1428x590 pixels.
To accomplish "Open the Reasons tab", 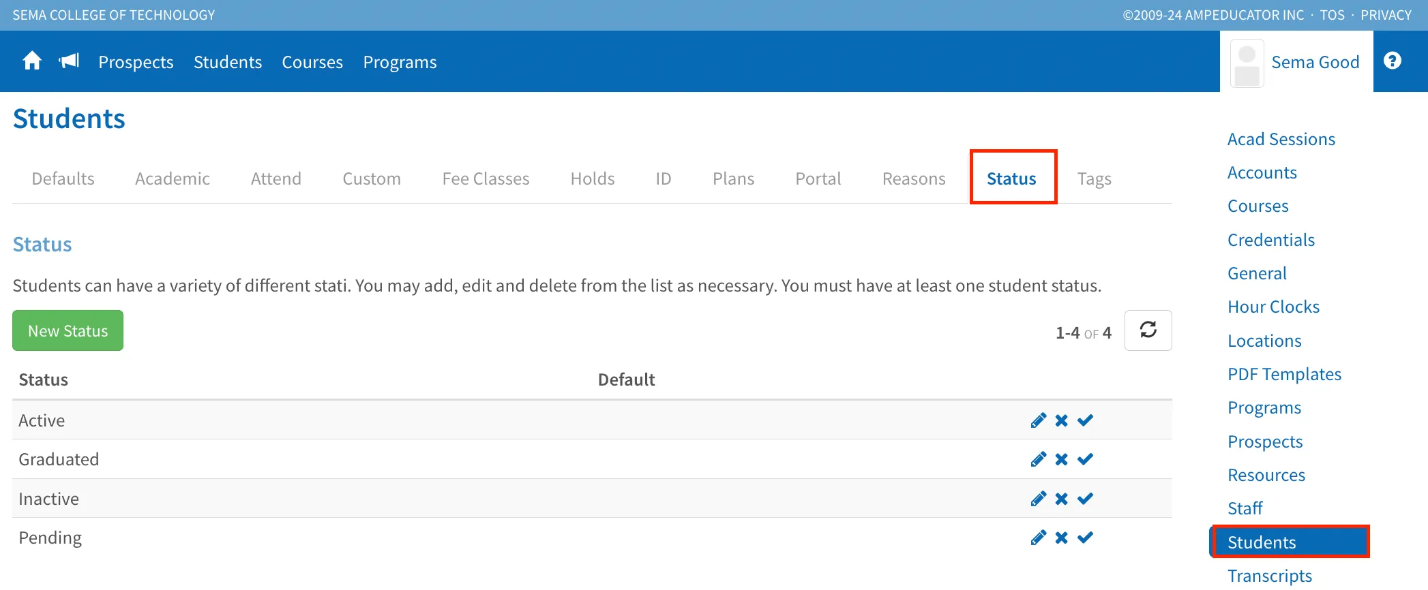I will click(914, 178).
